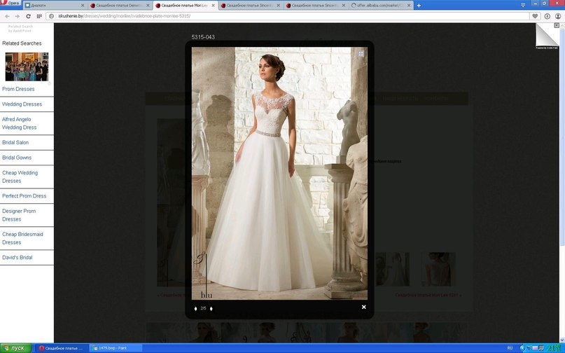The width and height of the screenshot is (565, 353).
Task: Click the expand icon on the dress photo
Action: [361, 53]
